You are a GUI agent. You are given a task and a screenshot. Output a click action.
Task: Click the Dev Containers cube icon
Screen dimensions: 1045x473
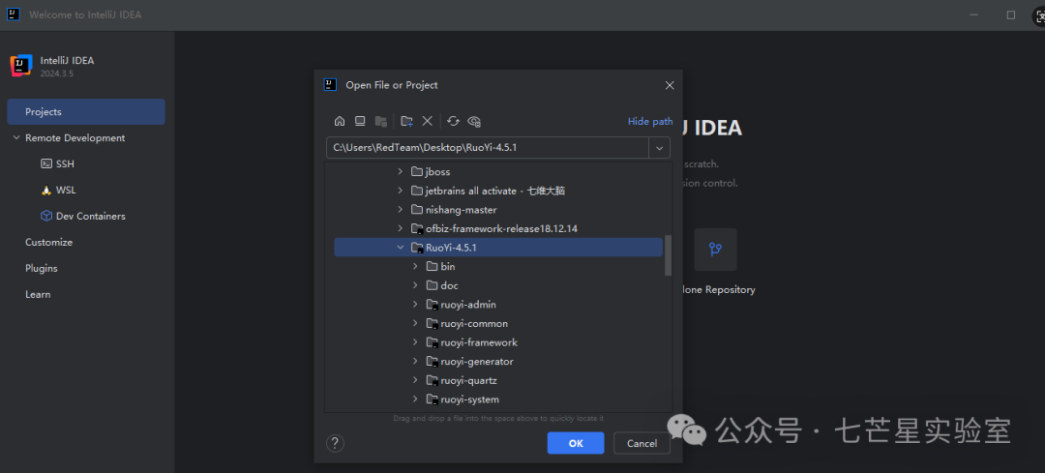click(x=46, y=216)
